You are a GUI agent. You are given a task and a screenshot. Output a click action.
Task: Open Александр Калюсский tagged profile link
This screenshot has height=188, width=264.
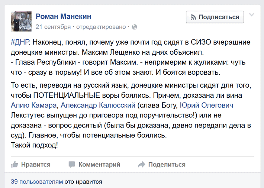pyautogui.click(x=98, y=105)
